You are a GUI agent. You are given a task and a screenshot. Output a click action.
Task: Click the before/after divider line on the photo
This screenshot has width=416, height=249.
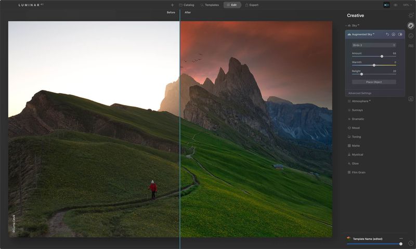[x=180, y=129]
